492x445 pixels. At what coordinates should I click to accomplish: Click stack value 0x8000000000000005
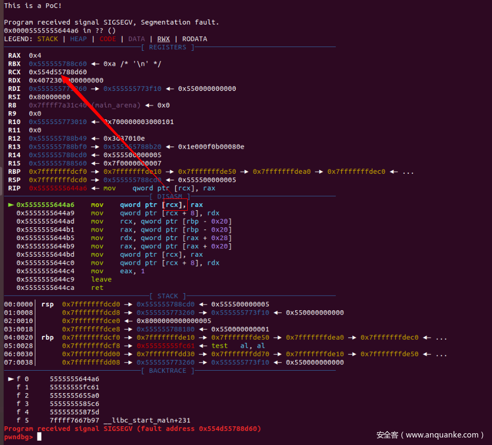point(174,321)
